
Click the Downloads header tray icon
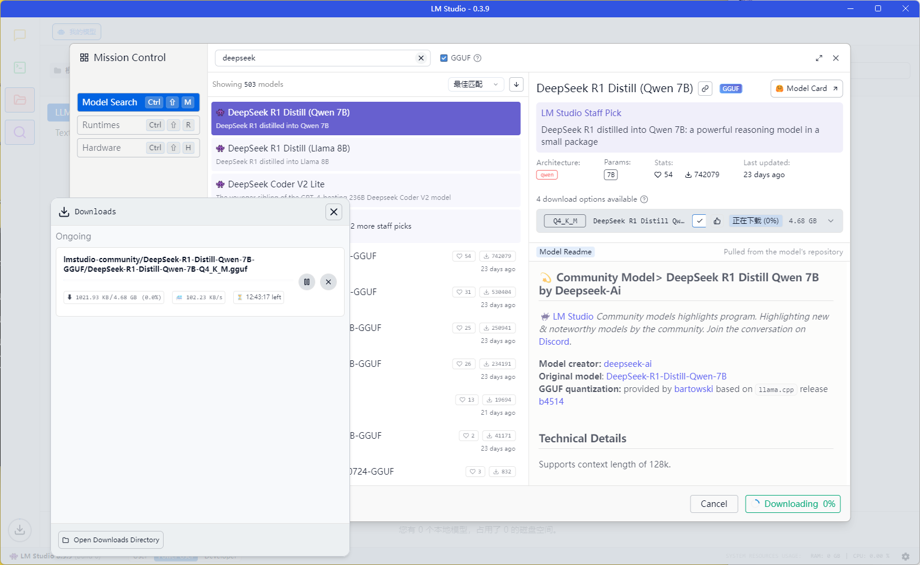64,212
